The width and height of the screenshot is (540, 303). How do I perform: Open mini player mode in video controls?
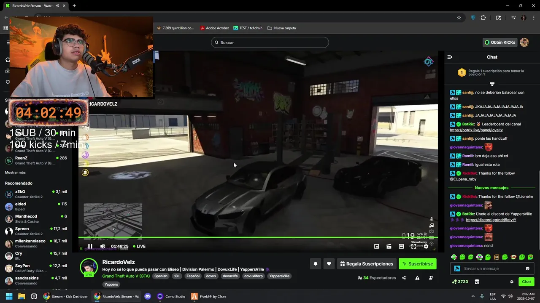pyautogui.click(x=376, y=246)
